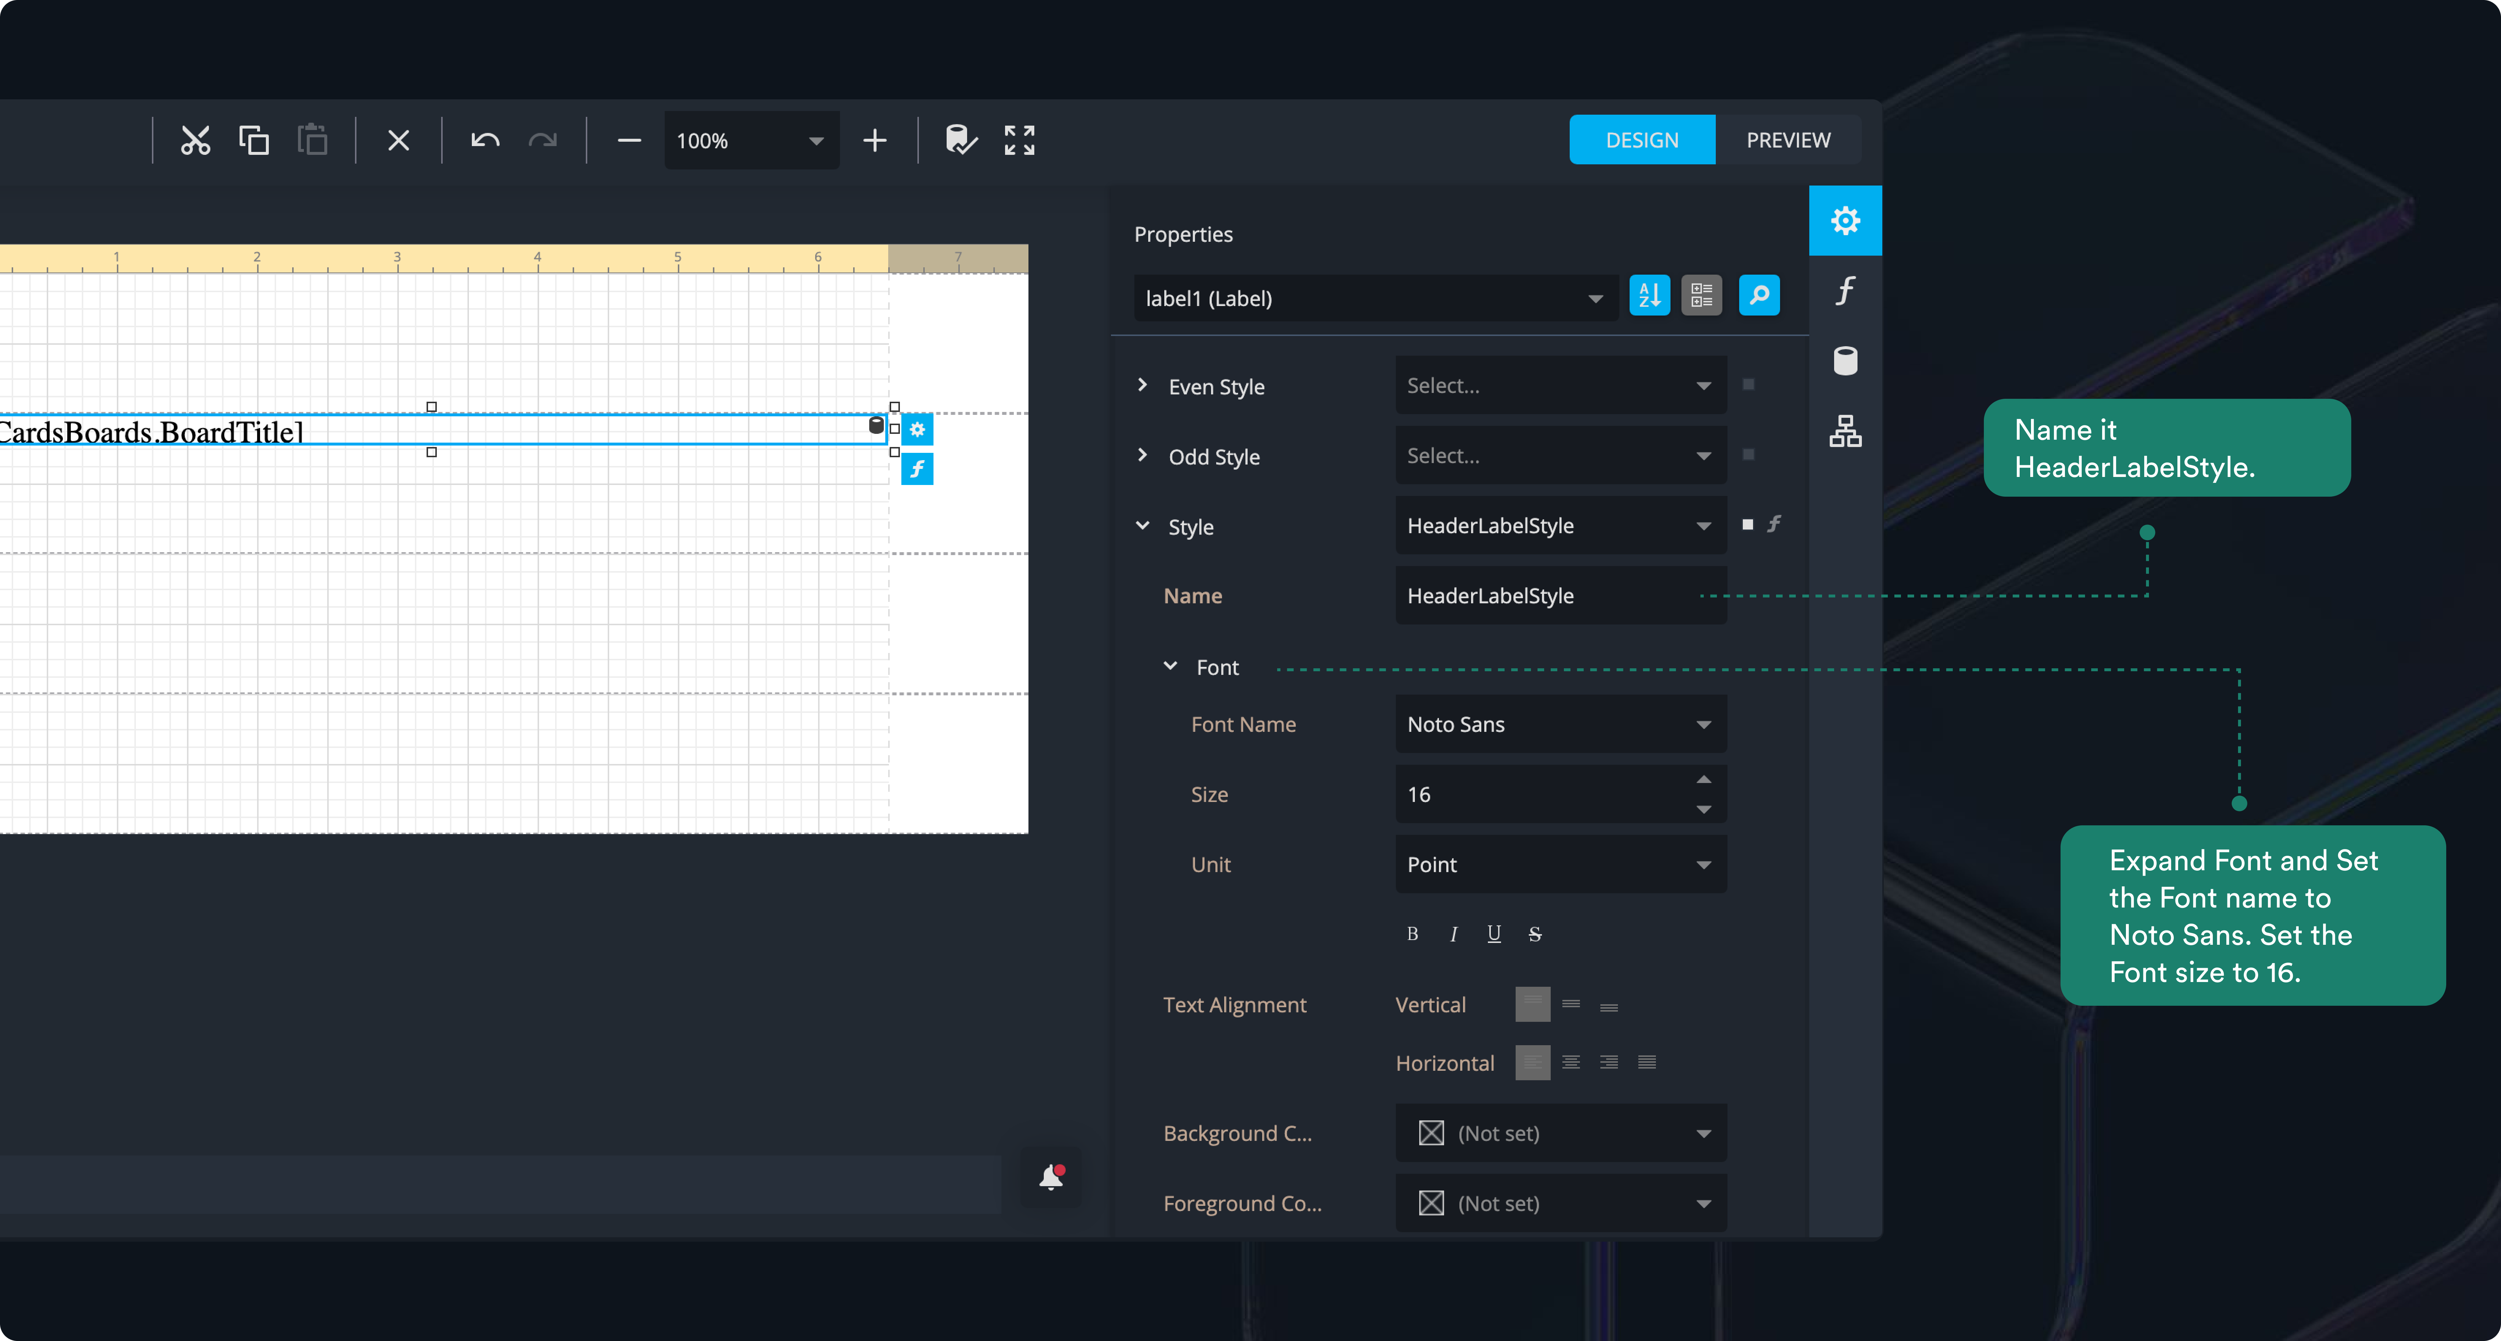This screenshot has height=1341, width=2501.
Task: Set horizontal alignment to center
Action: click(x=1571, y=1062)
